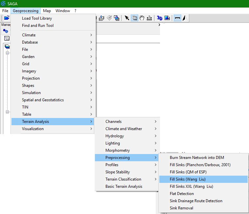Expand the Table submenu
This screenshot has width=249, height=214.
pos(54,114)
